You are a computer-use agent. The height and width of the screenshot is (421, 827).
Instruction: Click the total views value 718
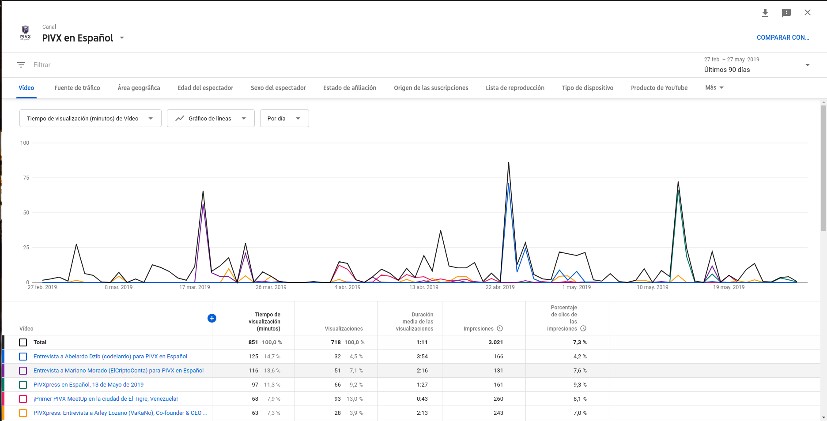336,342
